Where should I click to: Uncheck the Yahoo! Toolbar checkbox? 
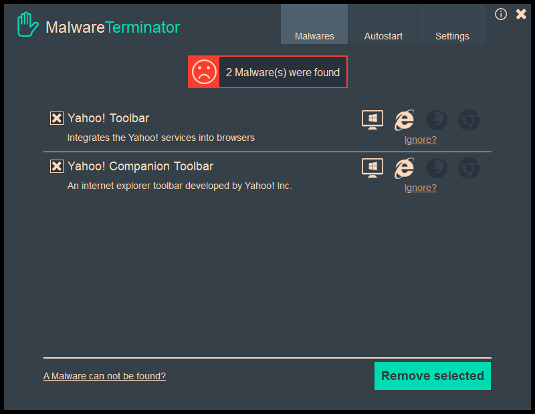point(57,118)
